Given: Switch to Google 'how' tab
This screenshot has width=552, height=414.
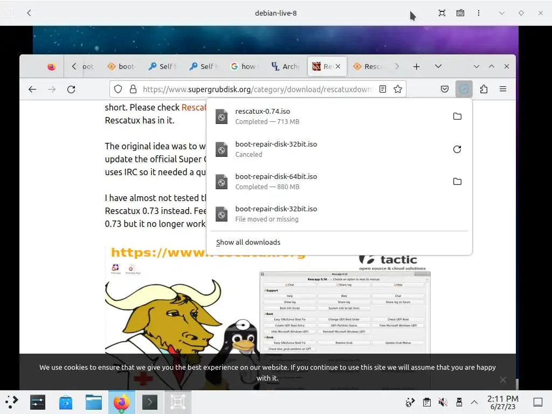Looking at the screenshot, I should pos(244,66).
